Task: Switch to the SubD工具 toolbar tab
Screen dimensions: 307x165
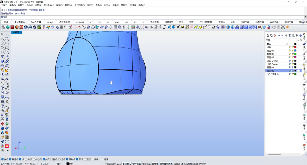Action: pos(36,22)
